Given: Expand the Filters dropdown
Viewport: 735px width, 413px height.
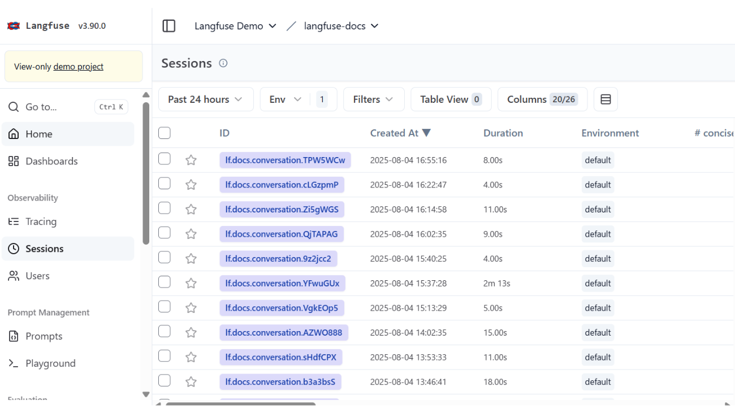Looking at the screenshot, I should [x=374, y=99].
